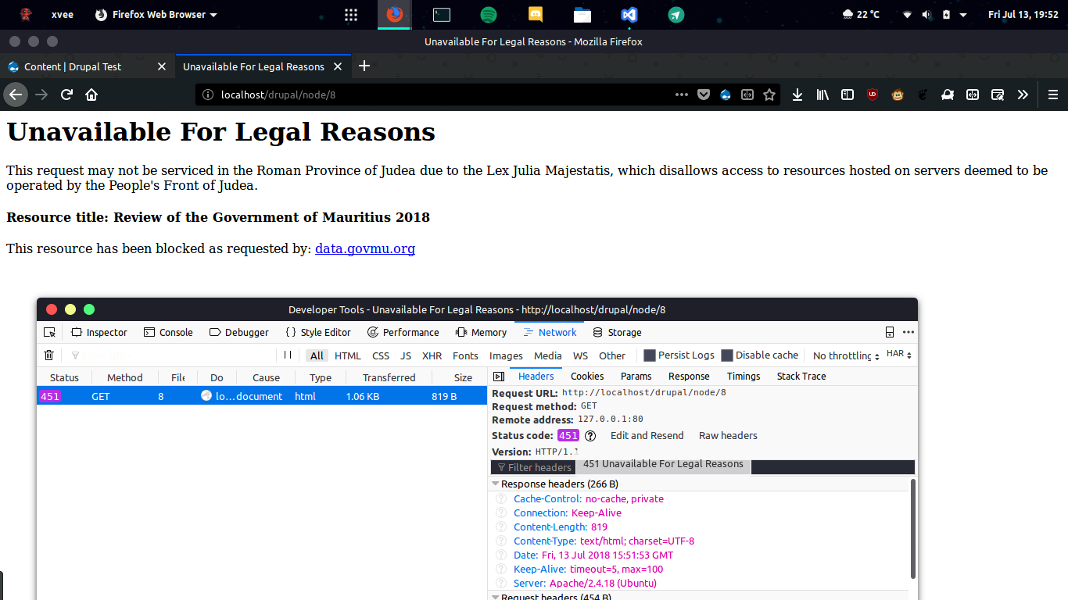The height and width of the screenshot is (600, 1068).
Task: Change developer tools dock mode icon
Action: coord(890,332)
